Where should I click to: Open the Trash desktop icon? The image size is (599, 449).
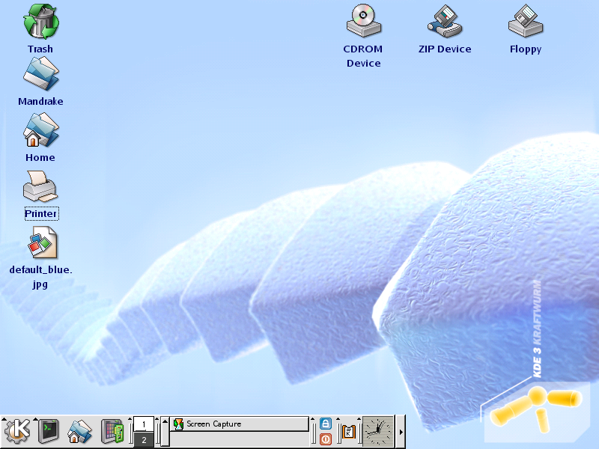pos(40,22)
